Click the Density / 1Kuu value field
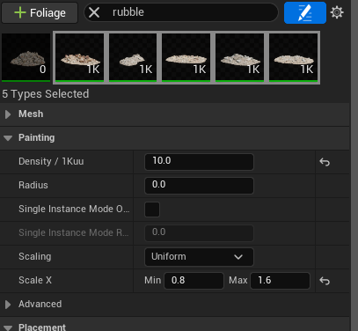This screenshot has height=331, width=358. (199, 162)
